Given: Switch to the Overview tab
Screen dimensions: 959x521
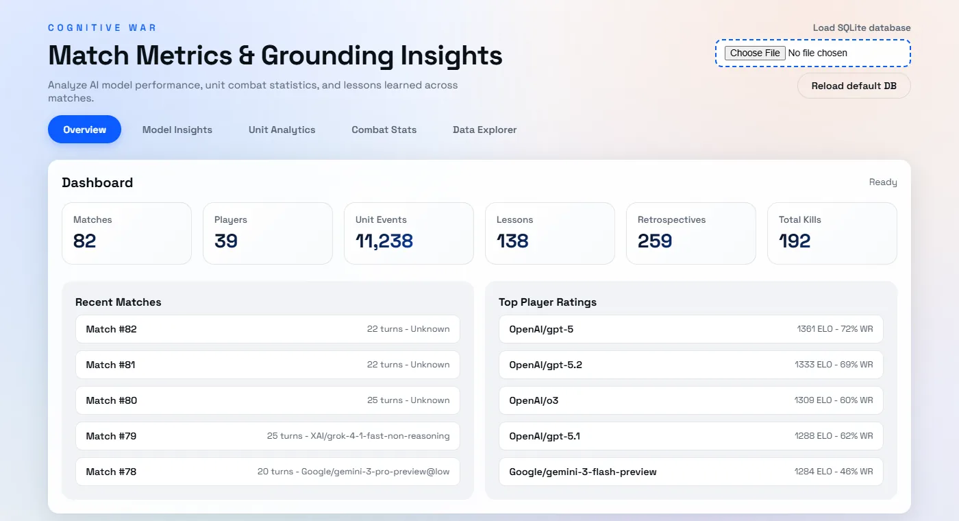Looking at the screenshot, I should (84, 130).
